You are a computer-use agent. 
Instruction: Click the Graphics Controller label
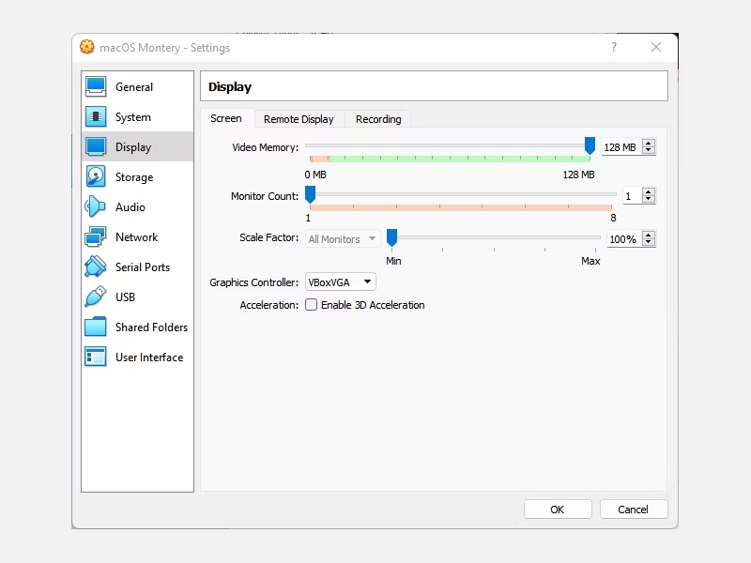(x=253, y=282)
